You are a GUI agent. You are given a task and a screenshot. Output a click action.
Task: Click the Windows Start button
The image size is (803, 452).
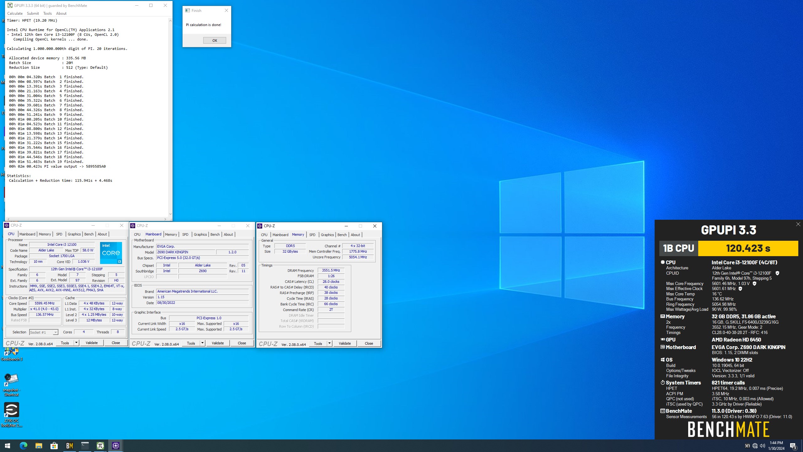[8, 445]
